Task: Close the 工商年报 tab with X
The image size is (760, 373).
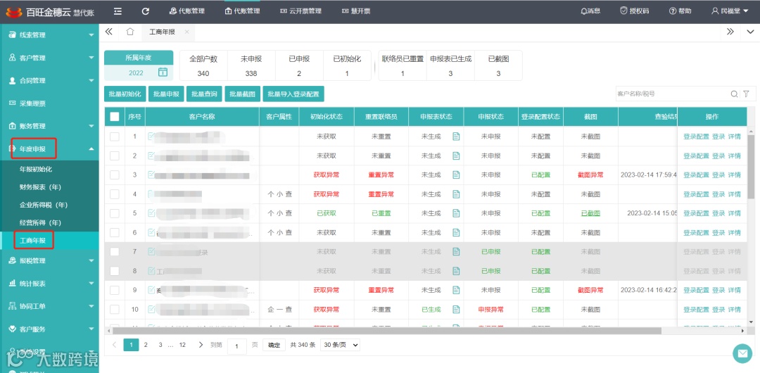Action: [186, 32]
